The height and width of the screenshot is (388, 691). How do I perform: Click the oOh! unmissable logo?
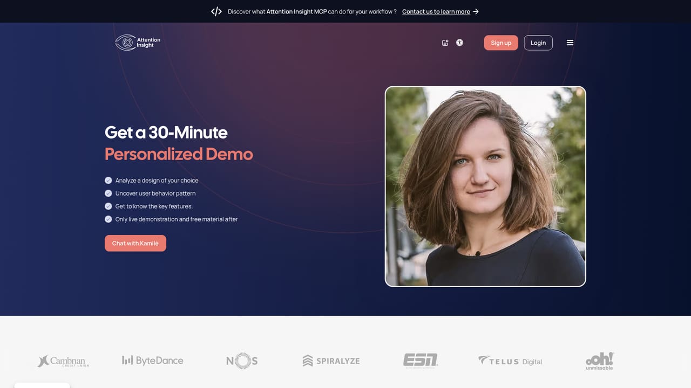600,361
